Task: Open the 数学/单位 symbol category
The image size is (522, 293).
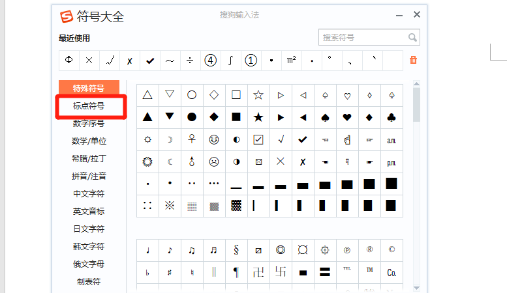Action: pyautogui.click(x=89, y=141)
